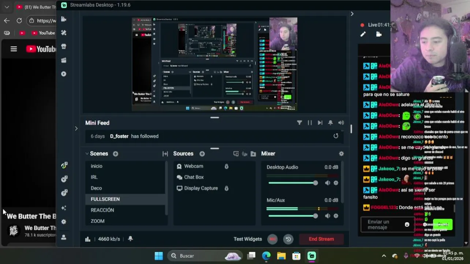This screenshot has height=264, width=470.
Task: Replay the D_foster follow alert
Action: pyautogui.click(x=336, y=136)
